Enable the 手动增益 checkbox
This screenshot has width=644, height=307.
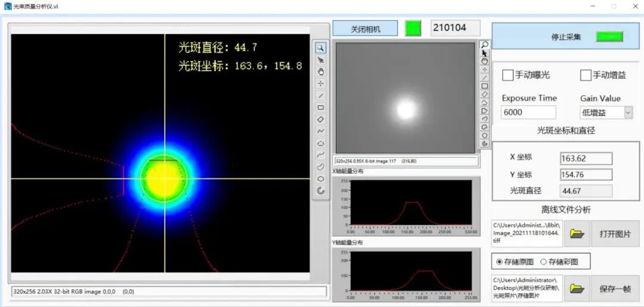[586, 75]
